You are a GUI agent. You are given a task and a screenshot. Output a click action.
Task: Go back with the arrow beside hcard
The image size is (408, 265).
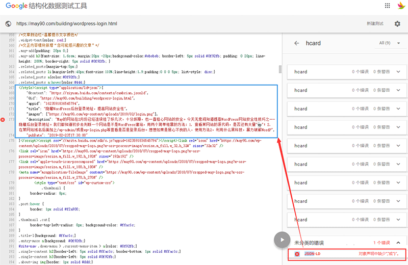point(297,43)
